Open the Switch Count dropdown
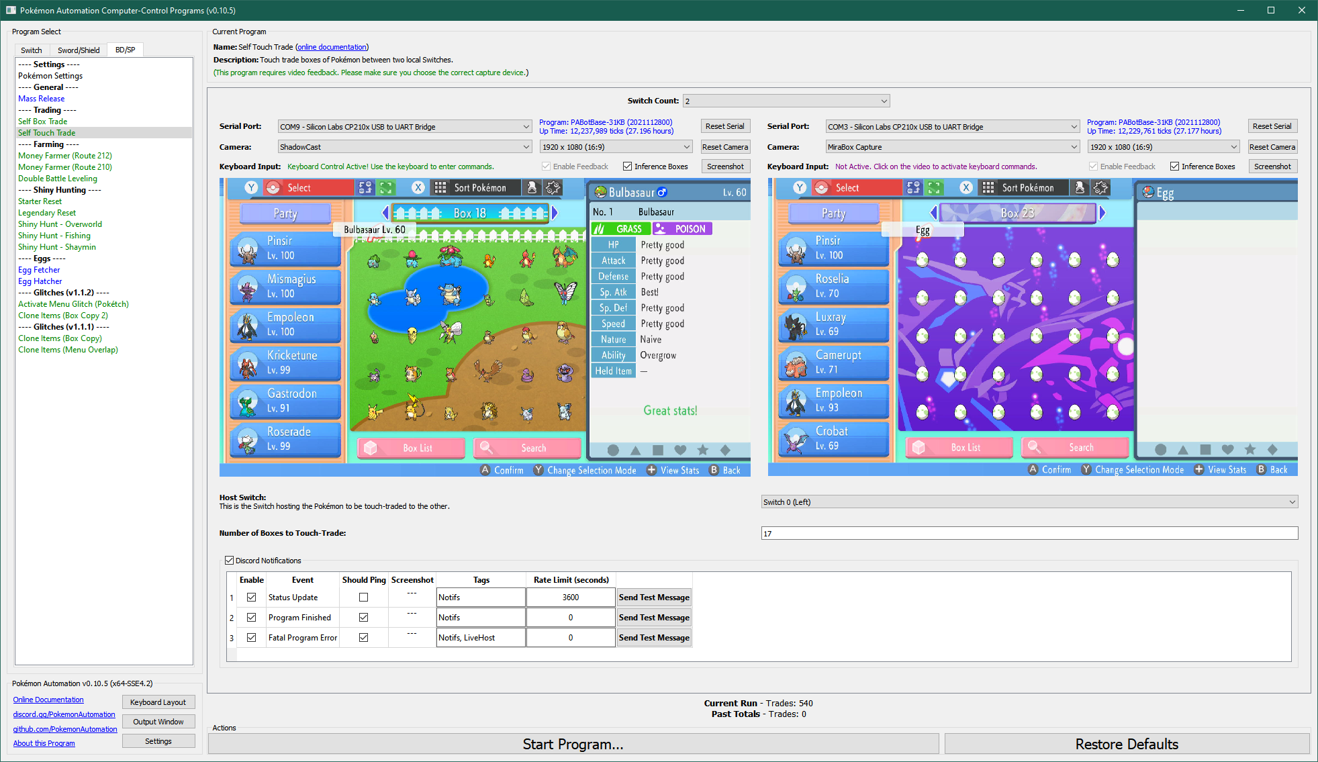1318x762 pixels. (786, 101)
